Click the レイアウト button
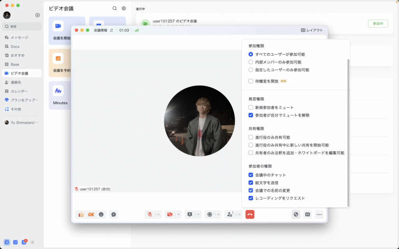The image size is (399, 249). [312, 30]
